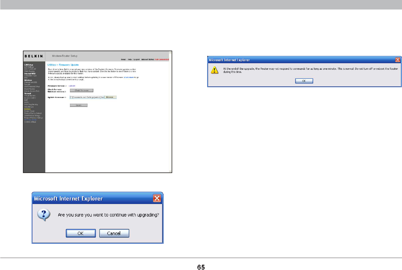Click the 'Utilities > Firmware Update' heading
Screen dimensions: 402x270
tap(63, 65)
